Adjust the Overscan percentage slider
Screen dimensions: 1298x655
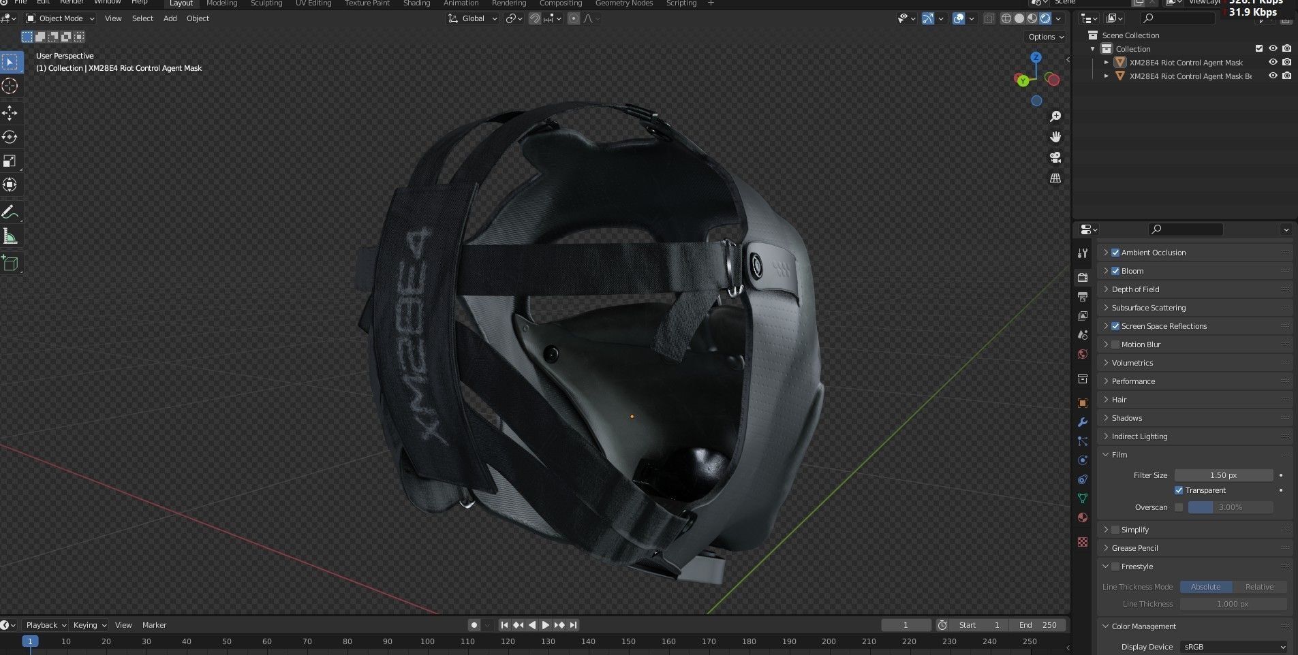click(x=1230, y=507)
